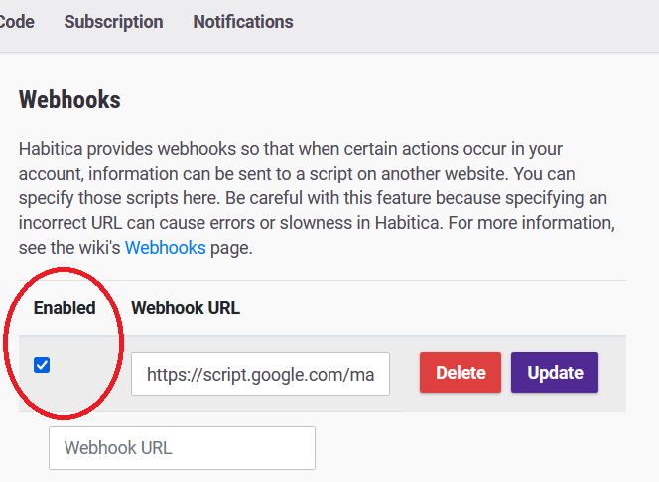659x482 pixels.
Task: Click the Webhooks section heading
Action: [69, 100]
